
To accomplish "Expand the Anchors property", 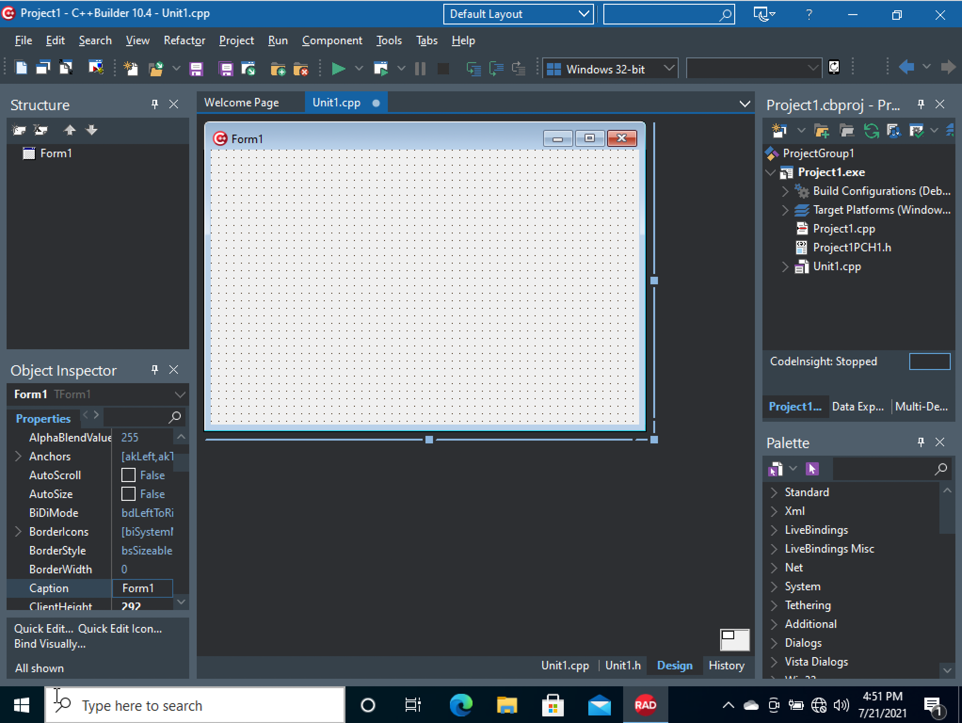I will (18, 456).
